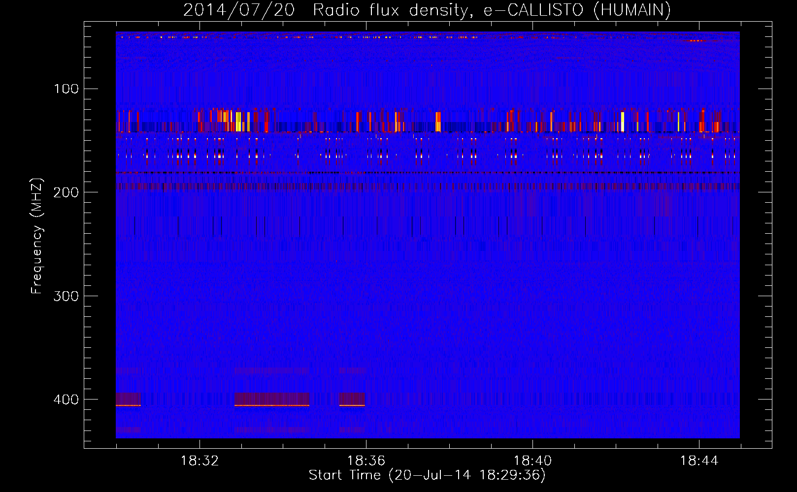Click the "Frequency (MHZ)" y-axis label

(37, 236)
